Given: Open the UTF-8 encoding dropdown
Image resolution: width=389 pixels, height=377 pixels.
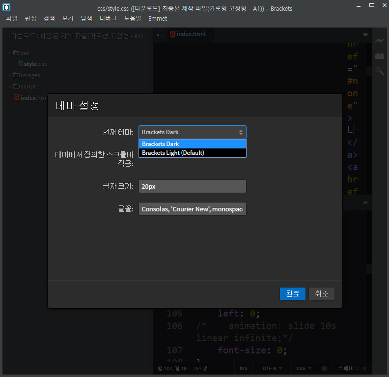Looking at the screenshot, I should pyautogui.click(x=272, y=368).
